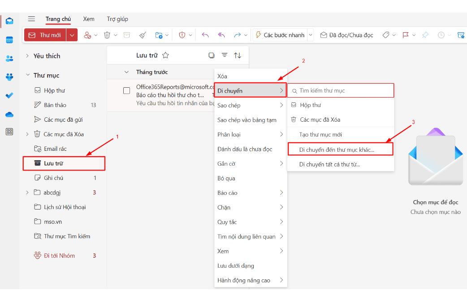Open the Email rác folder

point(64,149)
